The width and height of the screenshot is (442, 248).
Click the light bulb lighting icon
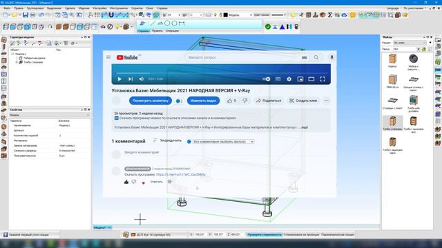pos(117,27)
